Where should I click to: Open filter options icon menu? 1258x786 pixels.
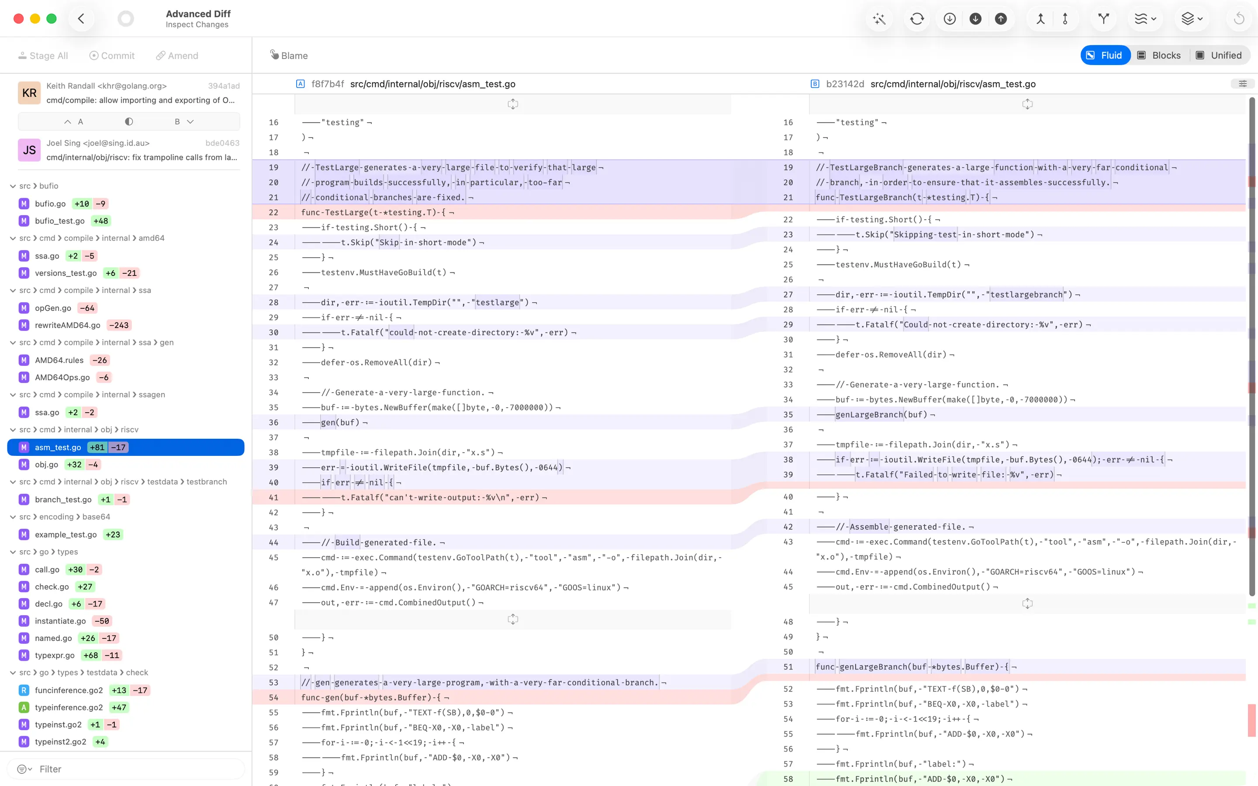click(24, 769)
